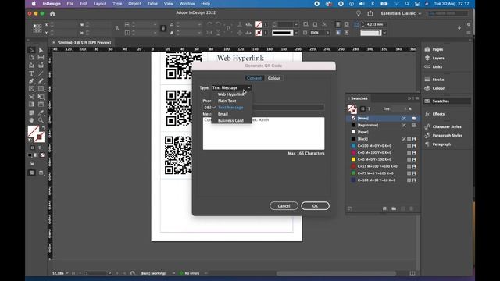This screenshot has height=281, width=500.
Task: Open the Essentials Classic workspace dropdown
Action: tap(401, 13)
